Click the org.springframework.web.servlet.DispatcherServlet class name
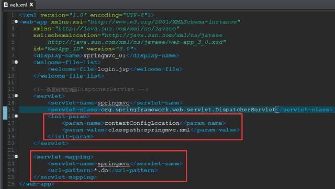Viewport: 335px width, 189px height. pos(188,110)
